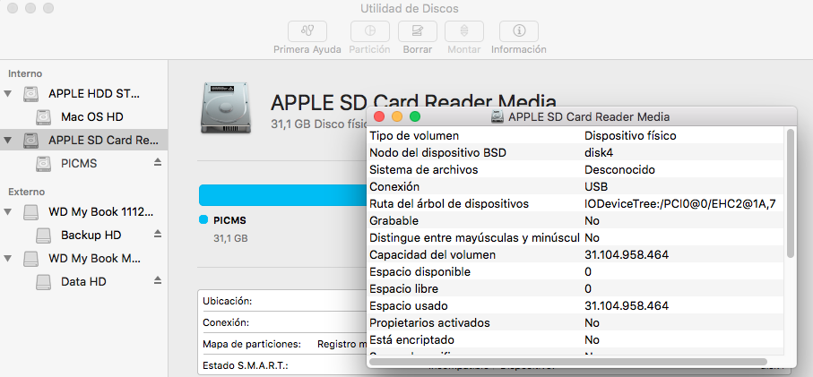The image size is (813, 377).
Task: Select Mac OS HD in the sidebar
Action: (x=91, y=116)
